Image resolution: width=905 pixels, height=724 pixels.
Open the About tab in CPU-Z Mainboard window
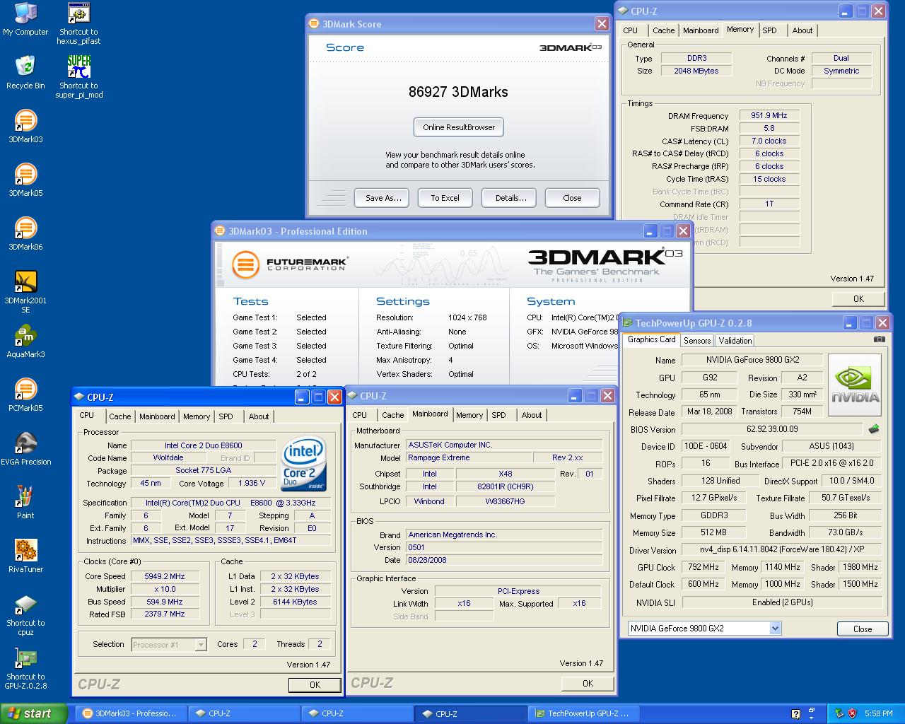(532, 415)
